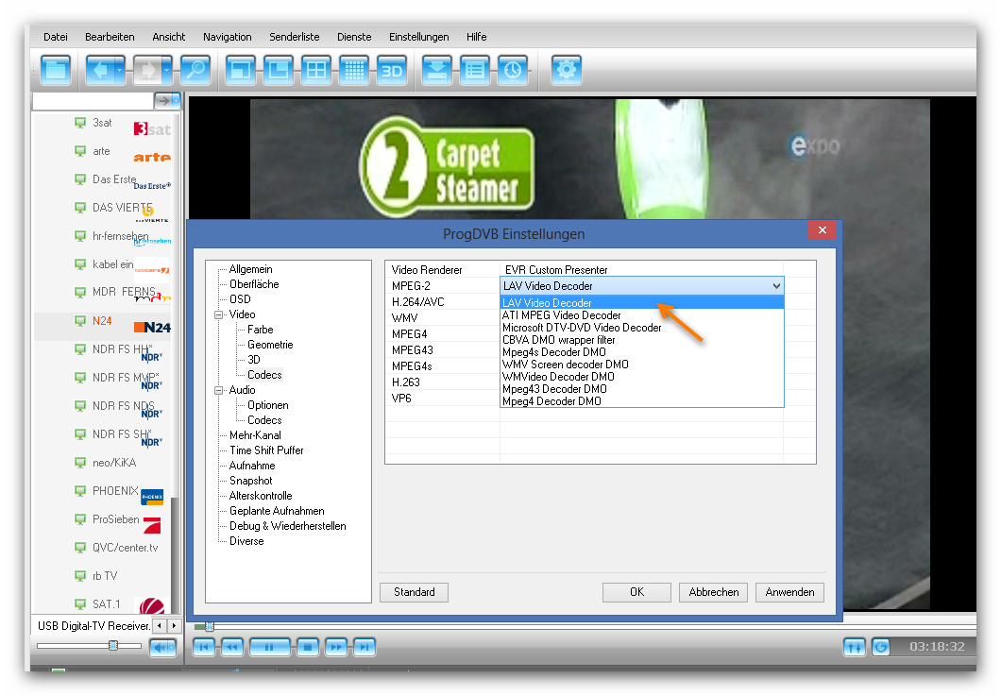The height and width of the screenshot is (696, 1001).
Task: Select Debug & Wiederherstellen settings
Action: 288,526
